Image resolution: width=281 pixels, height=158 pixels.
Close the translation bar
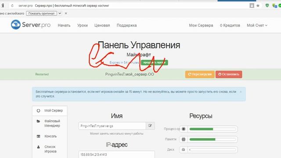(66, 13)
